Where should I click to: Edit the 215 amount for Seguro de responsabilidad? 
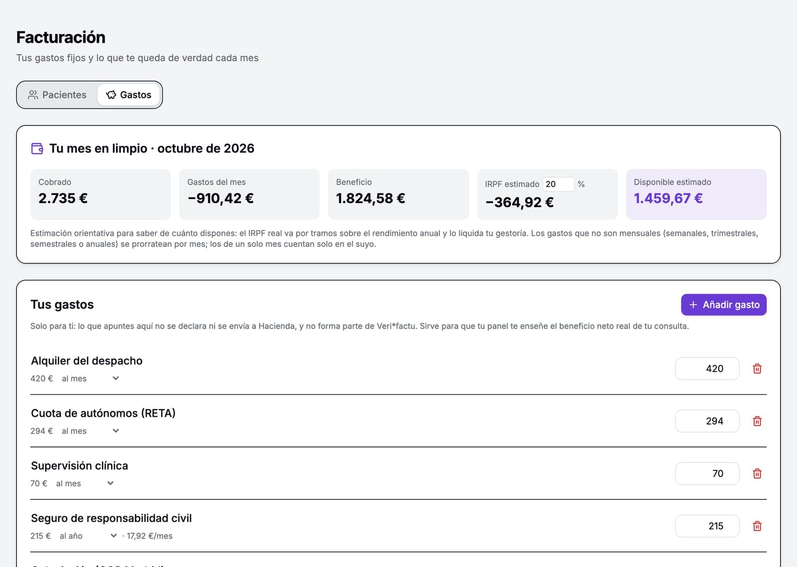(x=707, y=526)
